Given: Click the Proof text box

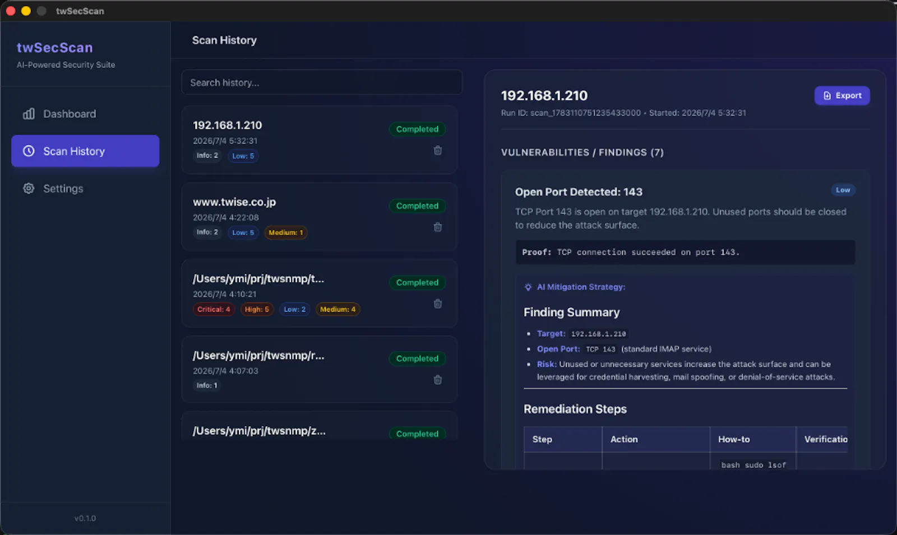Looking at the screenshot, I should click(x=685, y=252).
